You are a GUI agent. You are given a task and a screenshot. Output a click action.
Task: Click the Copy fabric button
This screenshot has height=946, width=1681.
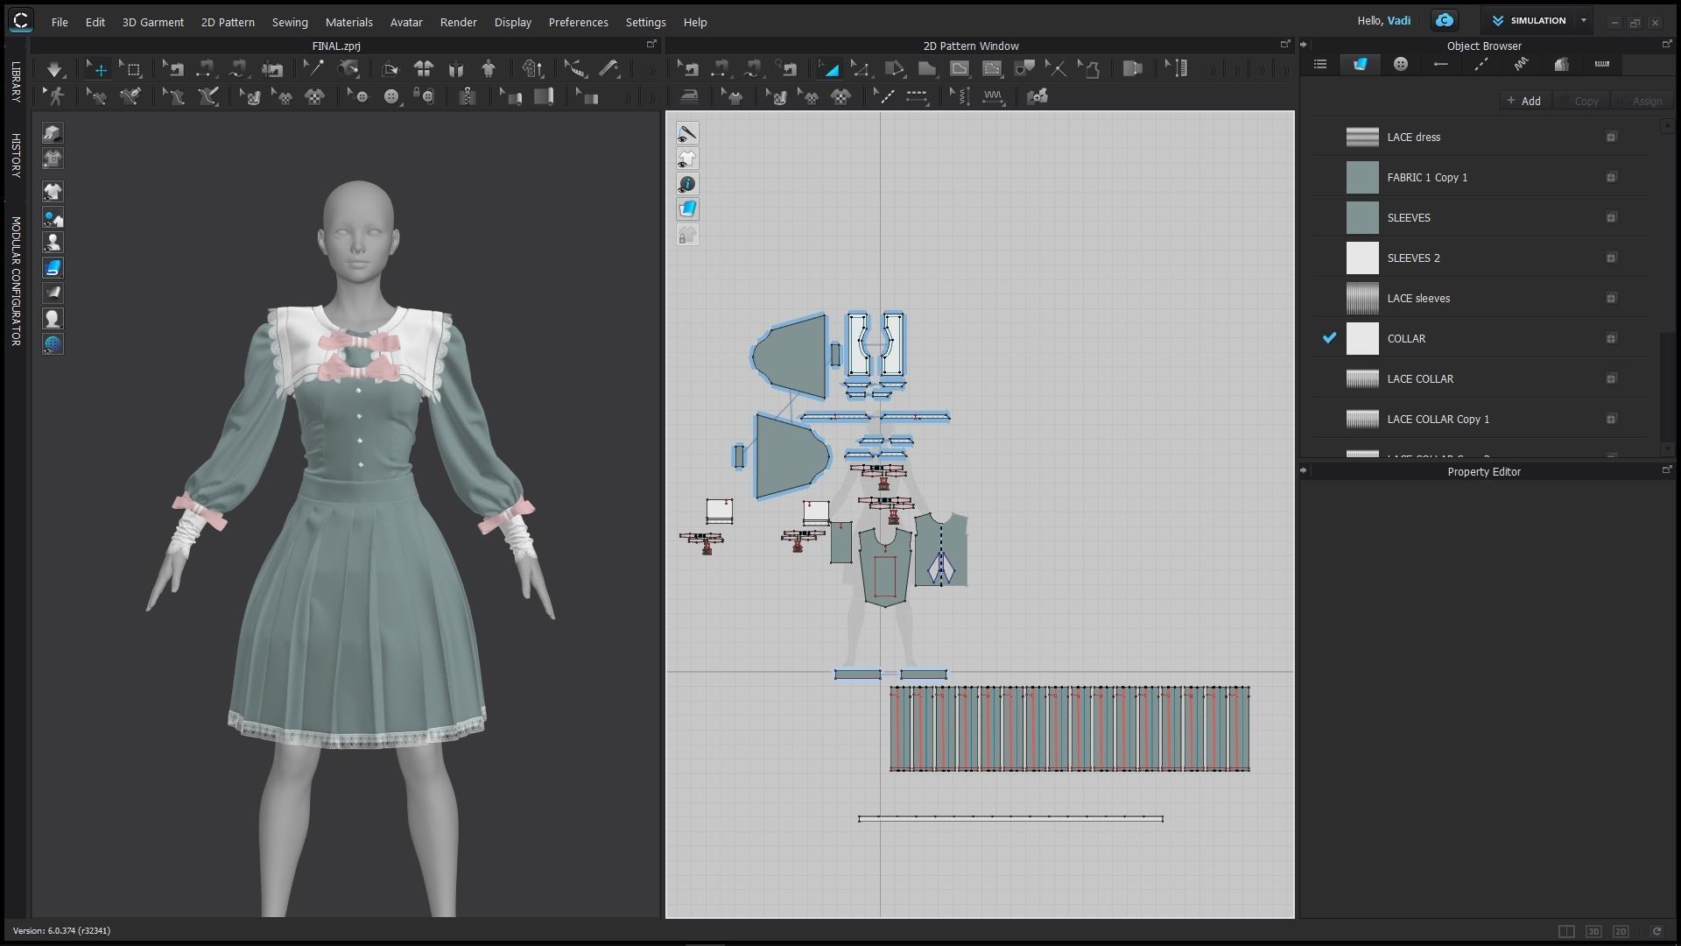[1580, 101]
